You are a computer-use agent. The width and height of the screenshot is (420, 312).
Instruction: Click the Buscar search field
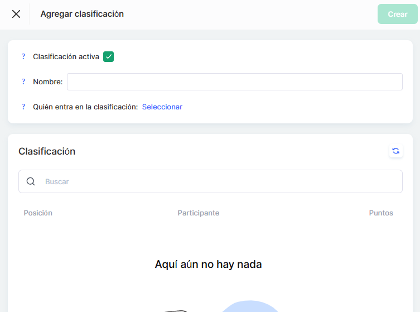[210, 181]
